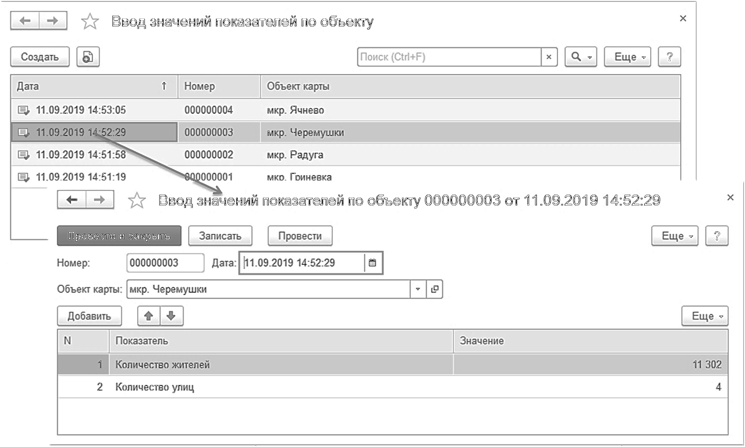
Task: Click the Номер column header
Action: tap(219, 86)
